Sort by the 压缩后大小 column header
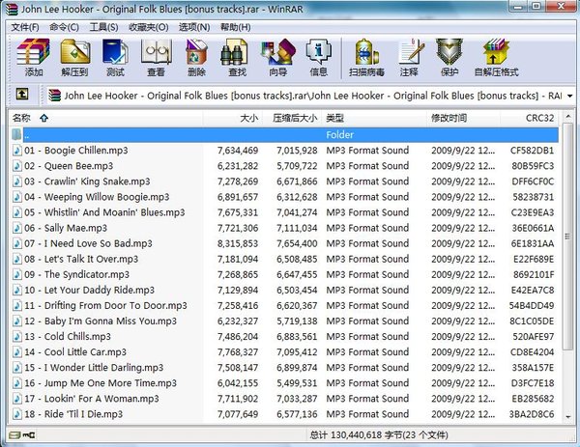Image resolution: width=580 pixels, height=447 pixels. point(292,118)
